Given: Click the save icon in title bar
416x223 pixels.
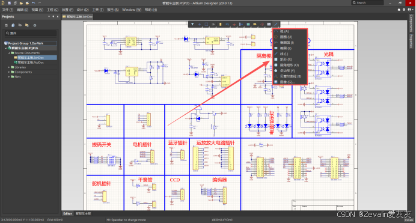Looking at the screenshot, I should tap(9, 3).
